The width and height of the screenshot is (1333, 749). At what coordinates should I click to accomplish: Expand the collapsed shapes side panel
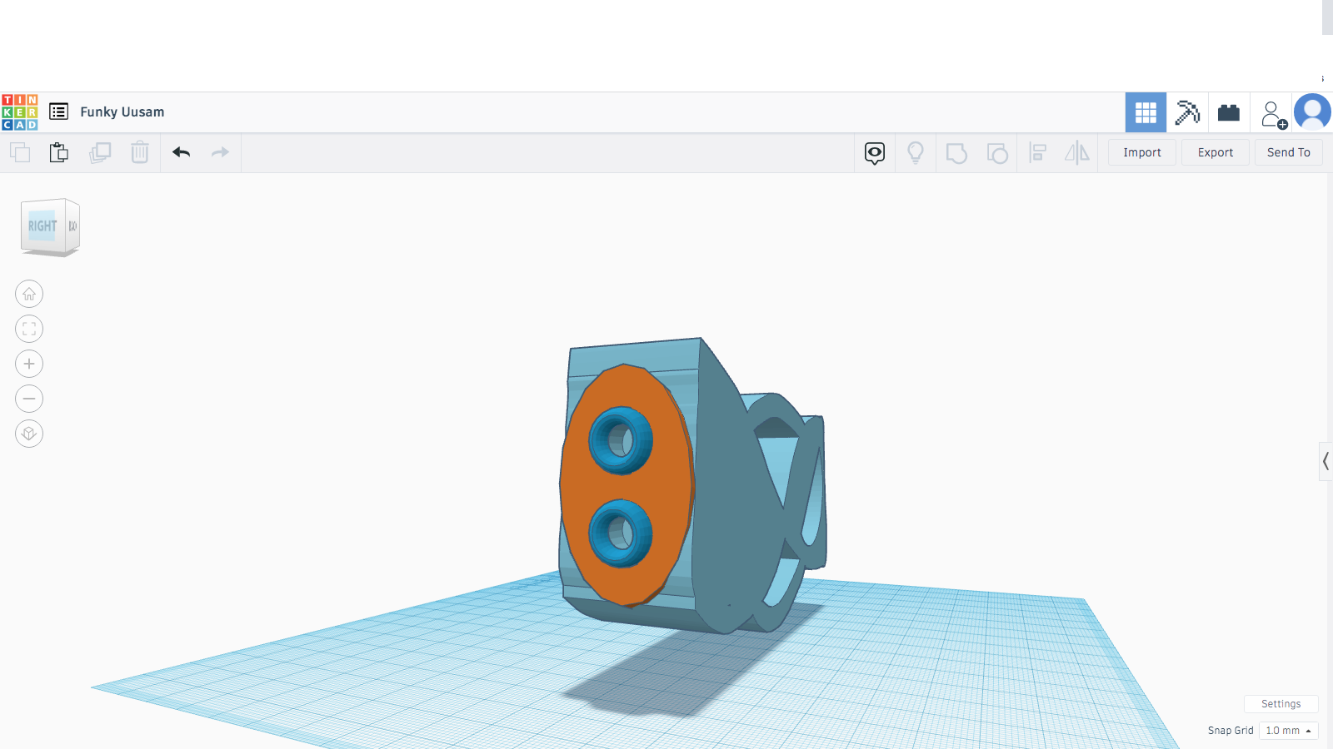pos(1326,461)
